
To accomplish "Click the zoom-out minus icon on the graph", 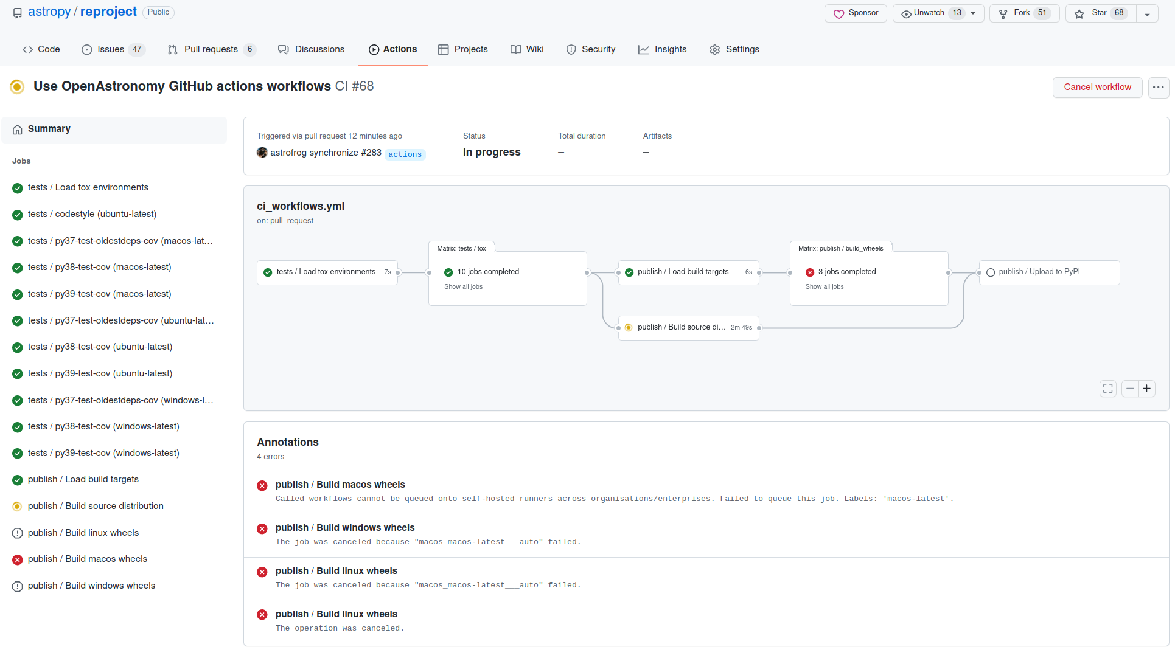I will [1130, 389].
